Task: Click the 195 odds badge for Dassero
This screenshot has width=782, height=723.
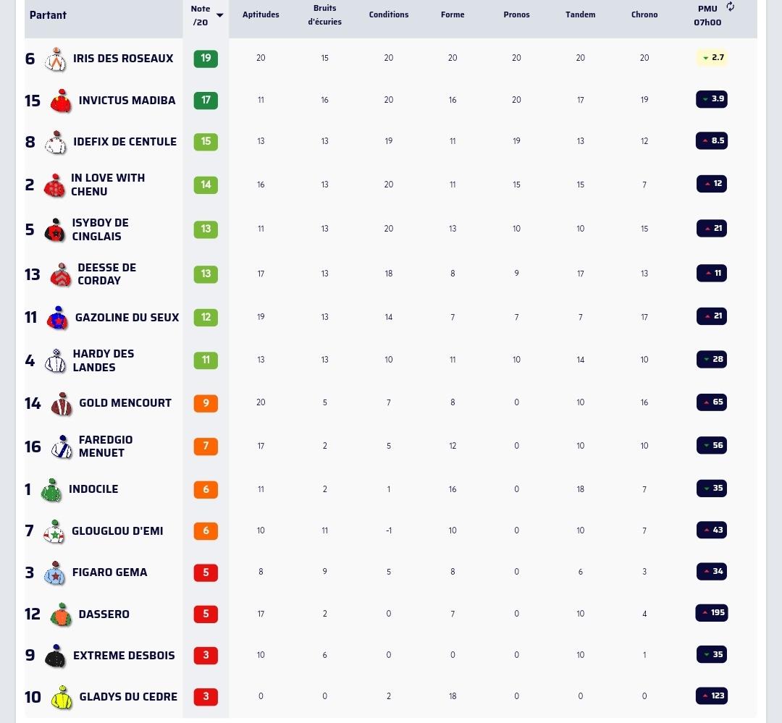Action: (x=712, y=613)
